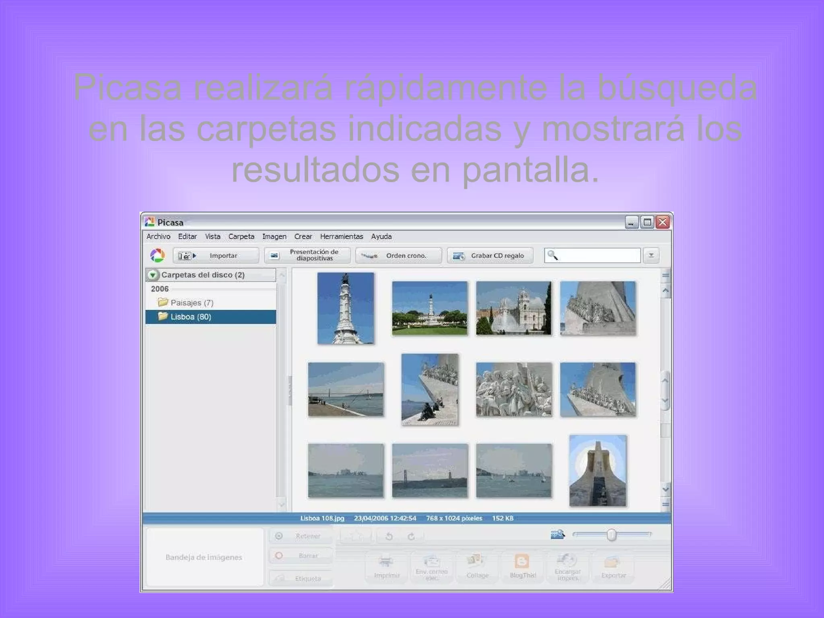Click the 23/04/2006 12:42:54 date text
Image resolution: width=824 pixels, height=618 pixels.
(385, 518)
